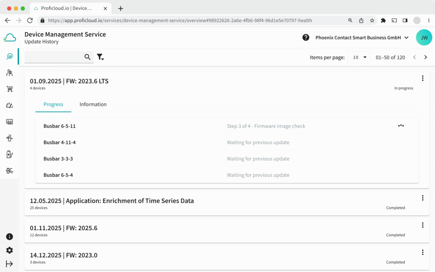
Task: Open settings via the gear icon
Action: tap(9, 250)
